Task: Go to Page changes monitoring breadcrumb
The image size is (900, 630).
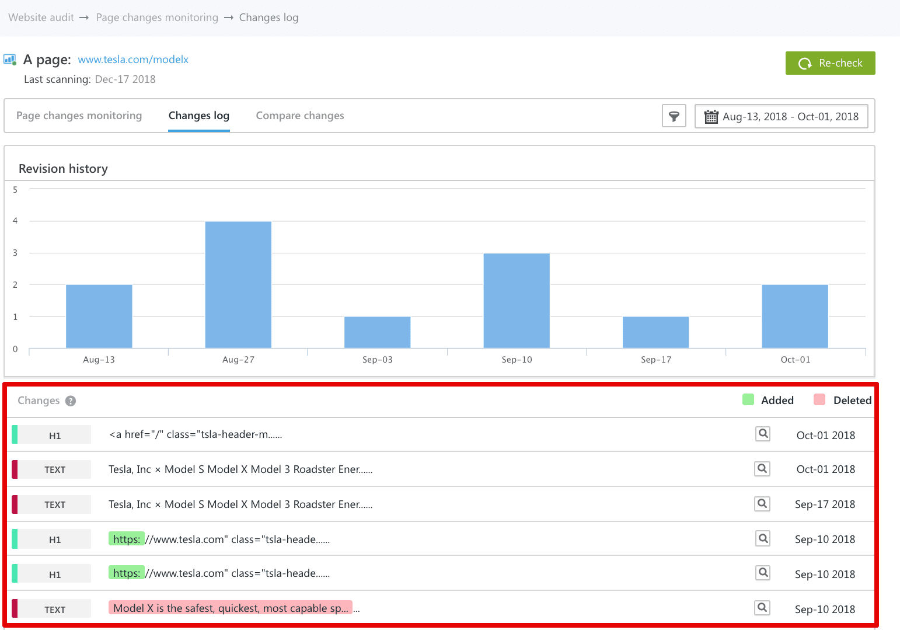Action: point(157,18)
